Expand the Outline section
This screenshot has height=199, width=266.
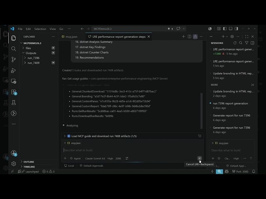[29, 162]
